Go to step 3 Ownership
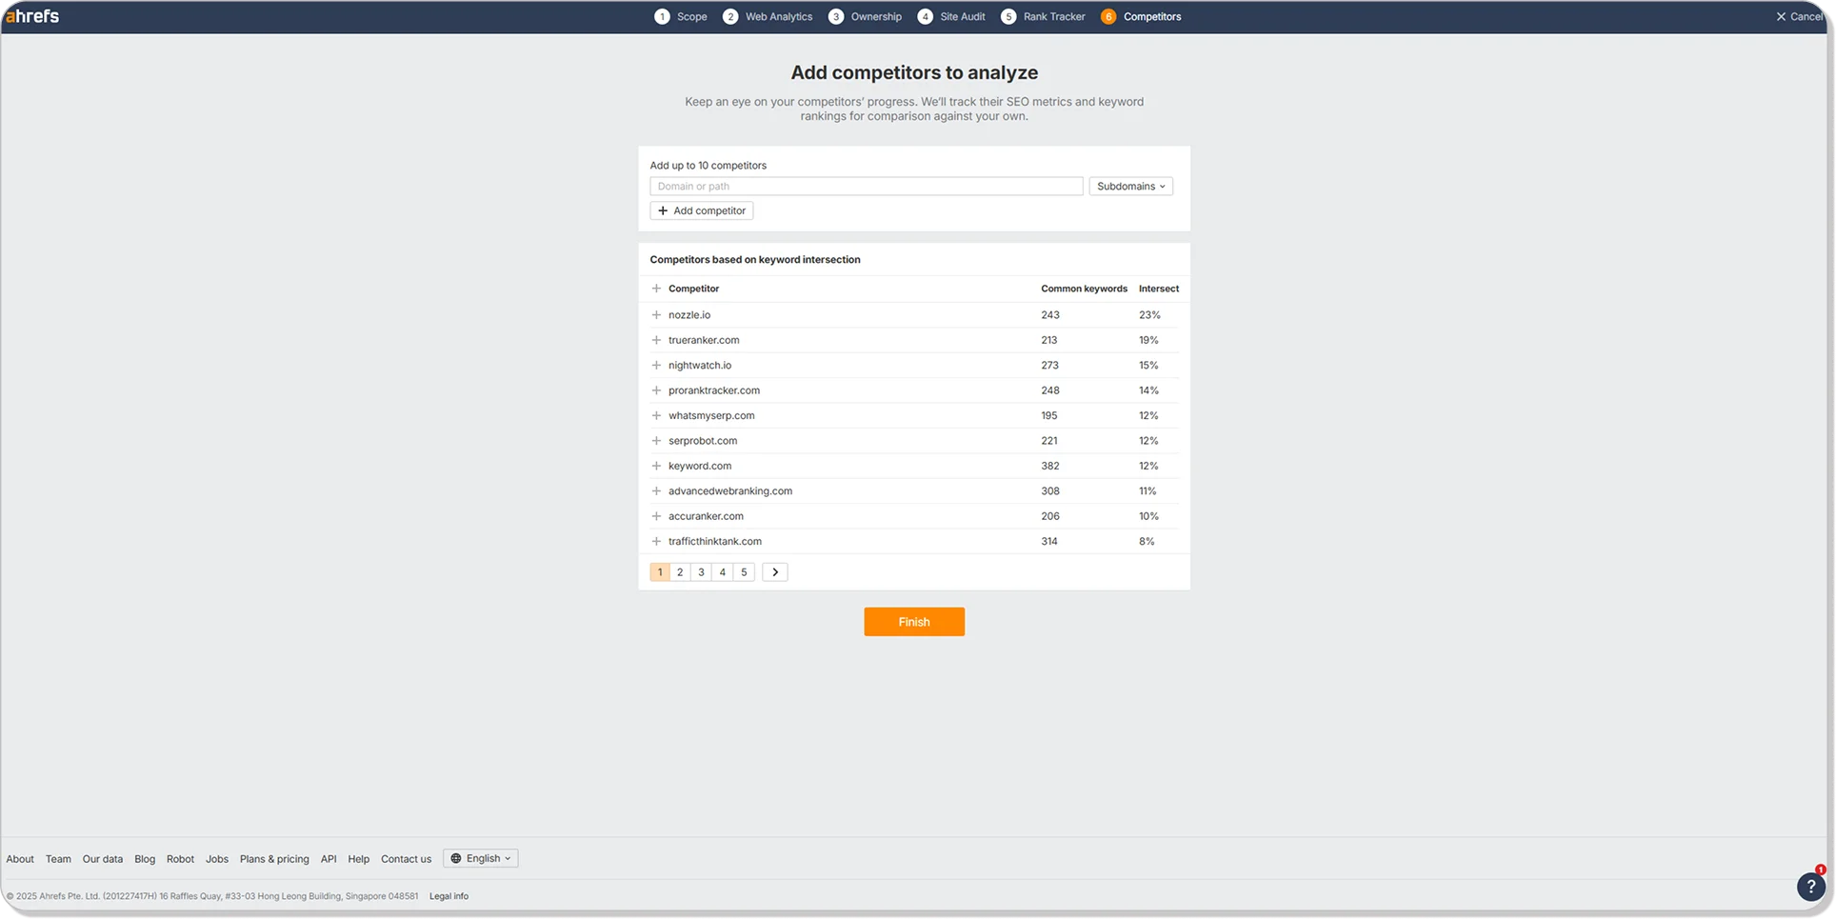Screen dimensions: 1836x919 click(x=865, y=16)
